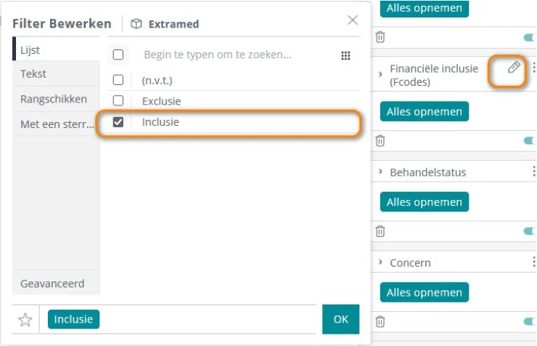Check the Exclusie checkbox

click(118, 101)
